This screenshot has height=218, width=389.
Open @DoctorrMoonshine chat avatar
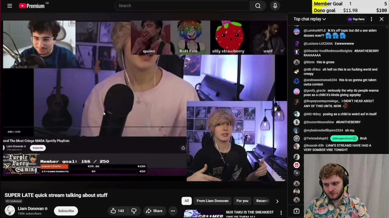pos(297,122)
